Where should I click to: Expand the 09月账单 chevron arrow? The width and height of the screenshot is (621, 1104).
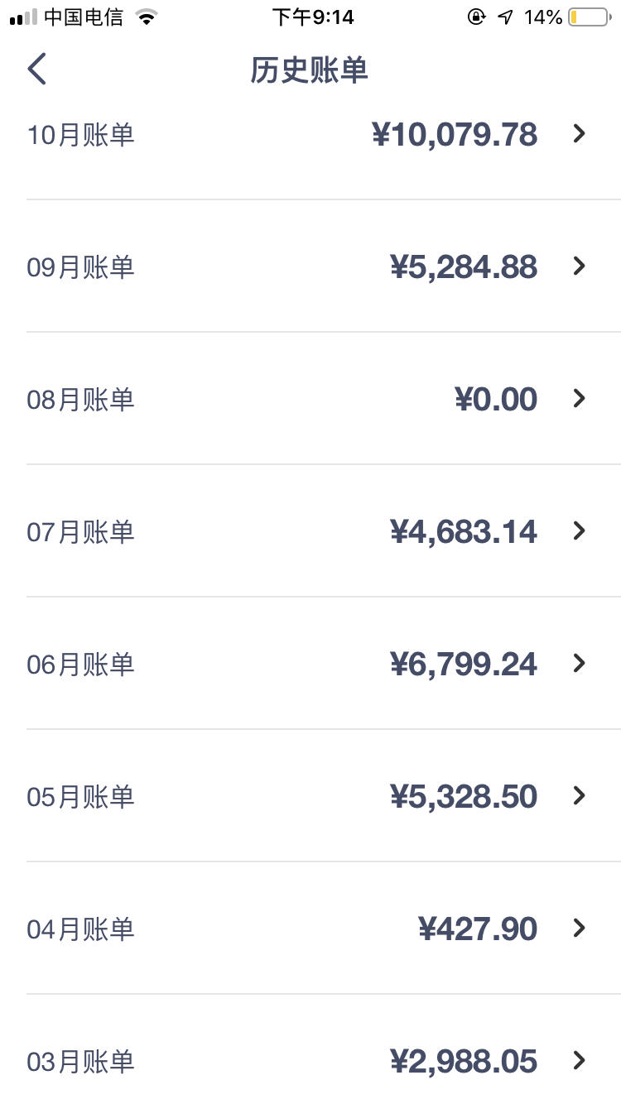point(580,266)
